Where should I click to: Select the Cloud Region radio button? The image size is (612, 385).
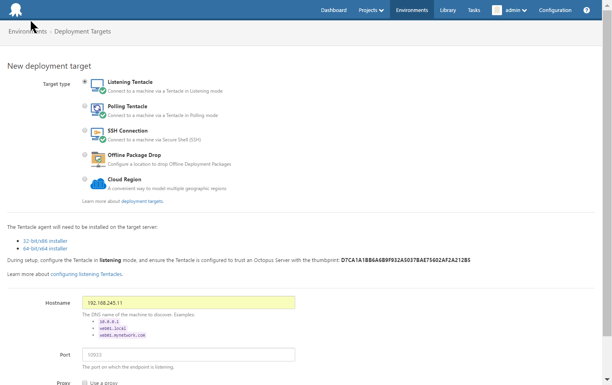[85, 179]
